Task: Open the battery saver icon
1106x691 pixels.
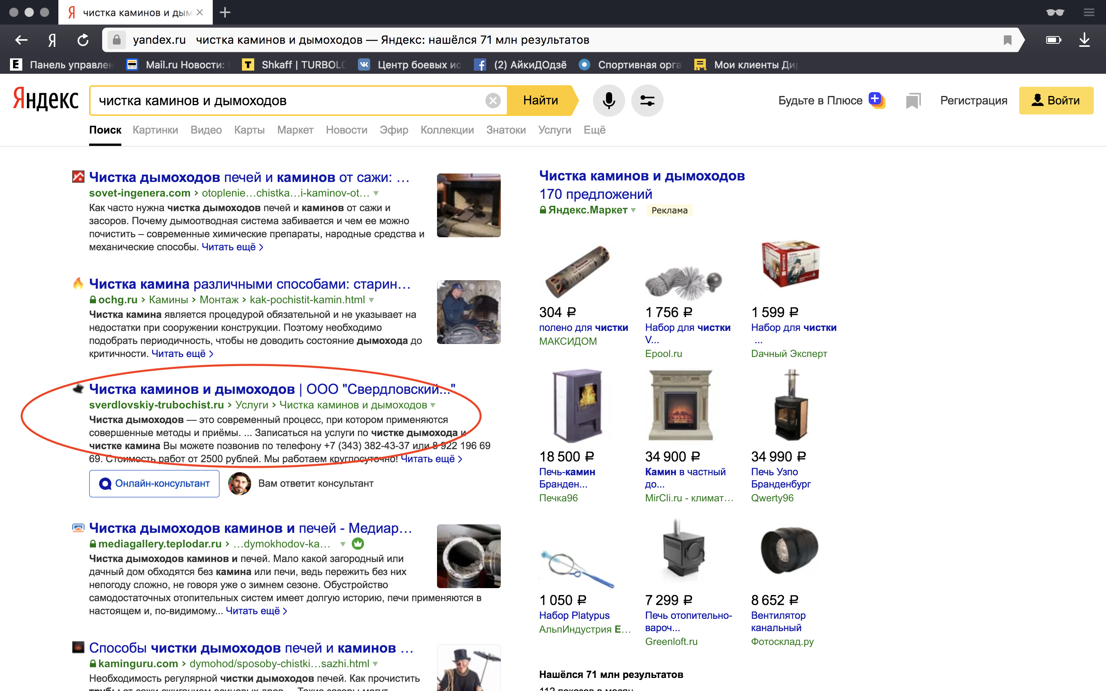Action: tap(1053, 40)
